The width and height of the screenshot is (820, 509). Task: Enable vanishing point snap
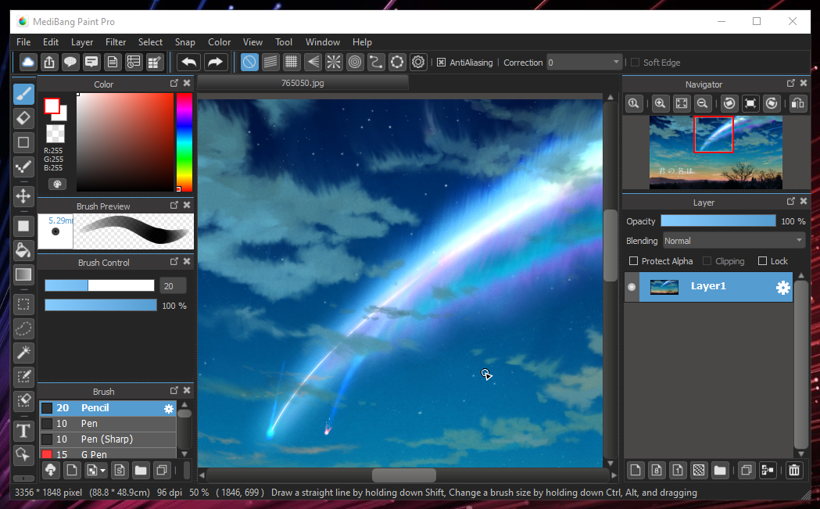313,63
